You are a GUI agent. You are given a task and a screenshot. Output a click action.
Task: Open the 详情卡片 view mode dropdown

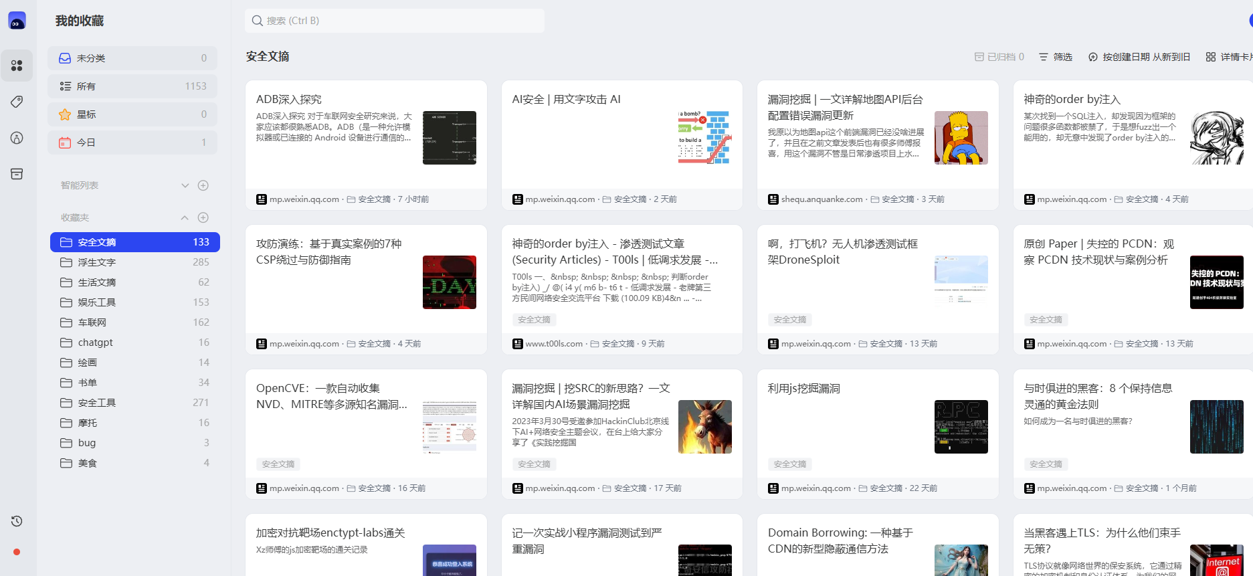1229,57
